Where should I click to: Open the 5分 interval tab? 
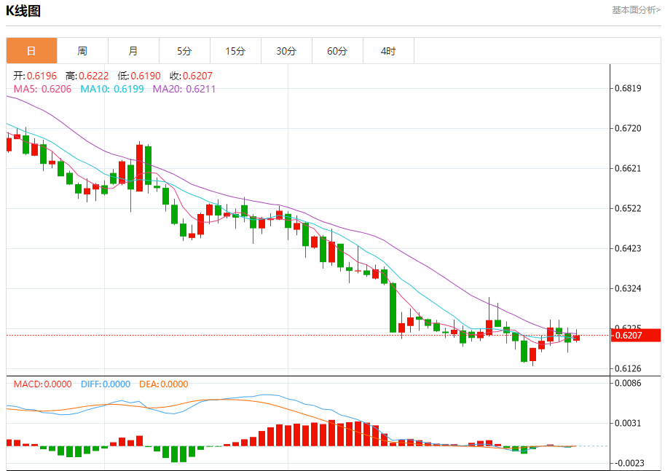click(x=184, y=51)
